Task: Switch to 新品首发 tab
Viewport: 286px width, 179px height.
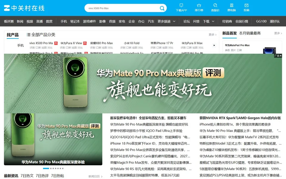Action: point(229,33)
